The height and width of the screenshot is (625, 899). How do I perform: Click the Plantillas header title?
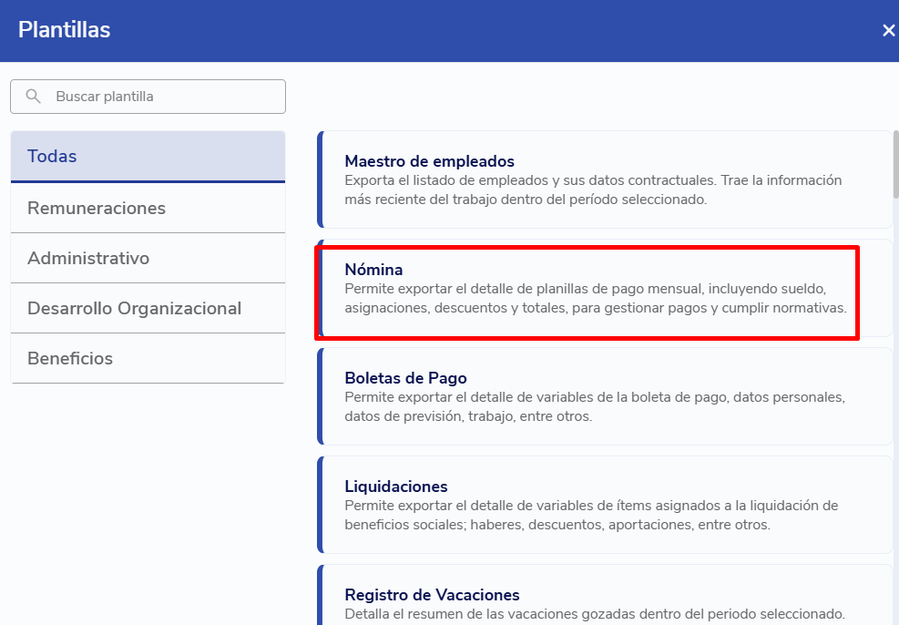tap(64, 30)
